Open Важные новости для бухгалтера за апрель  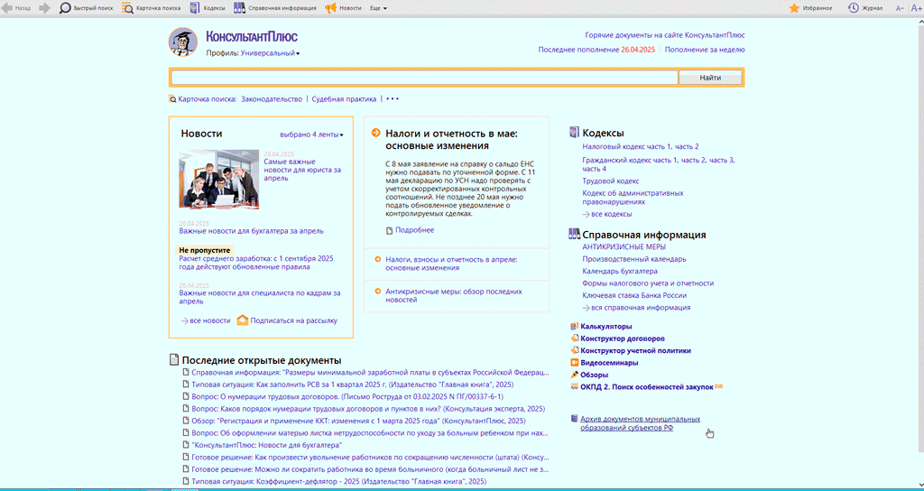(x=251, y=231)
